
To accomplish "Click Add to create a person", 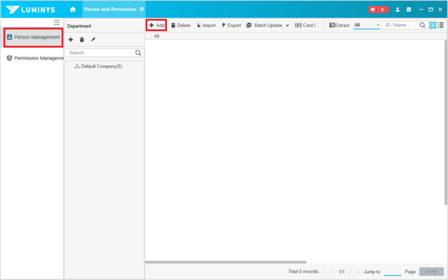I will click(x=157, y=25).
